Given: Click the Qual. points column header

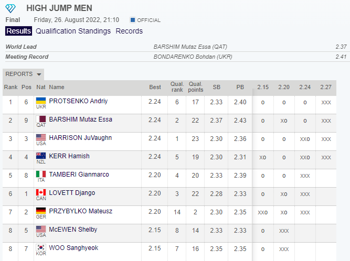Looking at the screenshot, I should pos(196,87).
